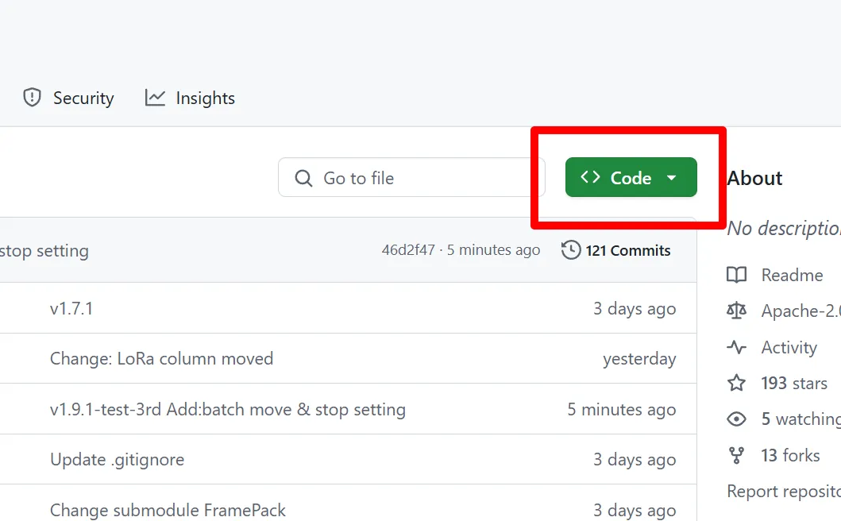The width and height of the screenshot is (841, 521).
Task: Open the 'Update .gitignore' commit message
Action: [117, 460]
